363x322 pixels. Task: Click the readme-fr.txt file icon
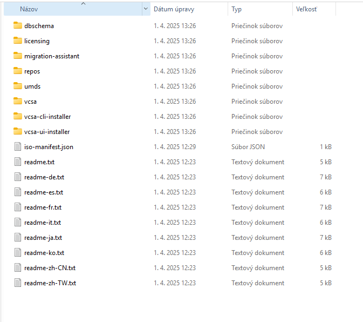coord(18,207)
